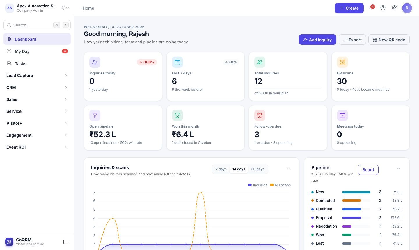Export the dashboard data
Screen dimensions: 419x250
coord(352,40)
